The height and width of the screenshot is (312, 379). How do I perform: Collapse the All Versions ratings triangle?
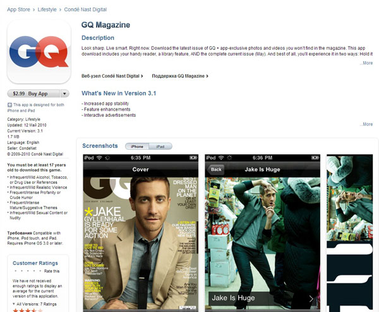click(14, 304)
